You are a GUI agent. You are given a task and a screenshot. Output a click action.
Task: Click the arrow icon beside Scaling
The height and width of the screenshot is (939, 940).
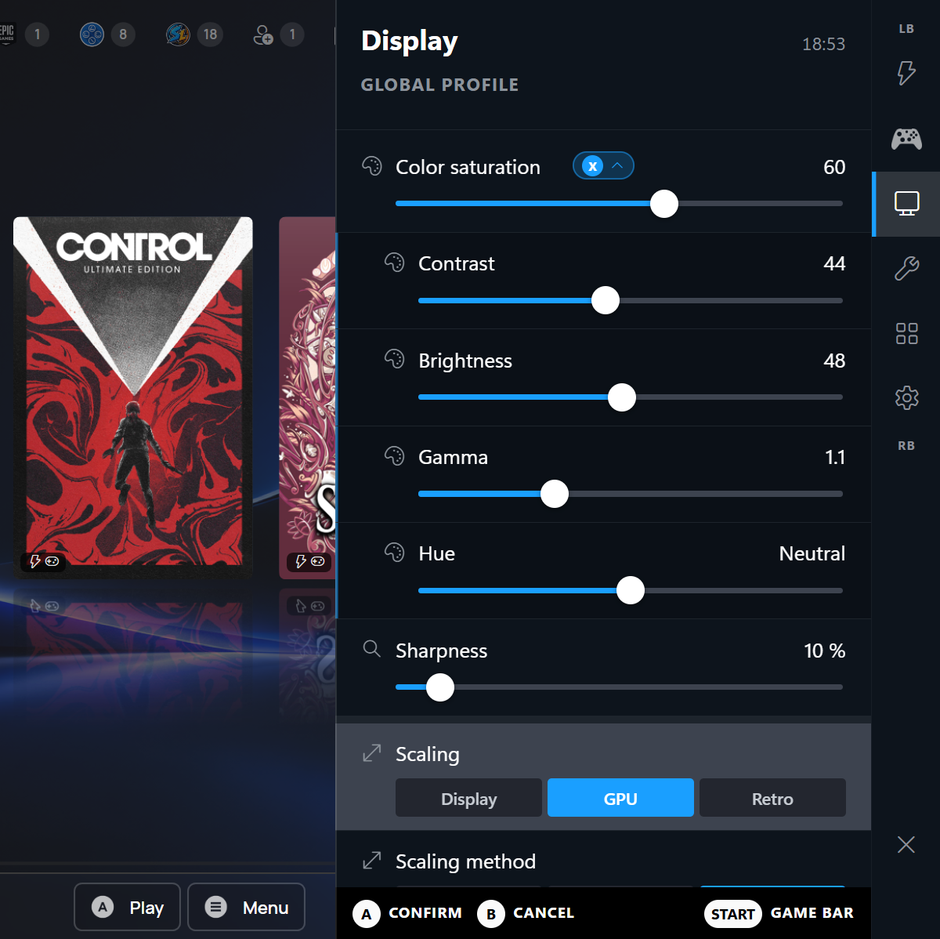pyautogui.click(x=372, y=753)
